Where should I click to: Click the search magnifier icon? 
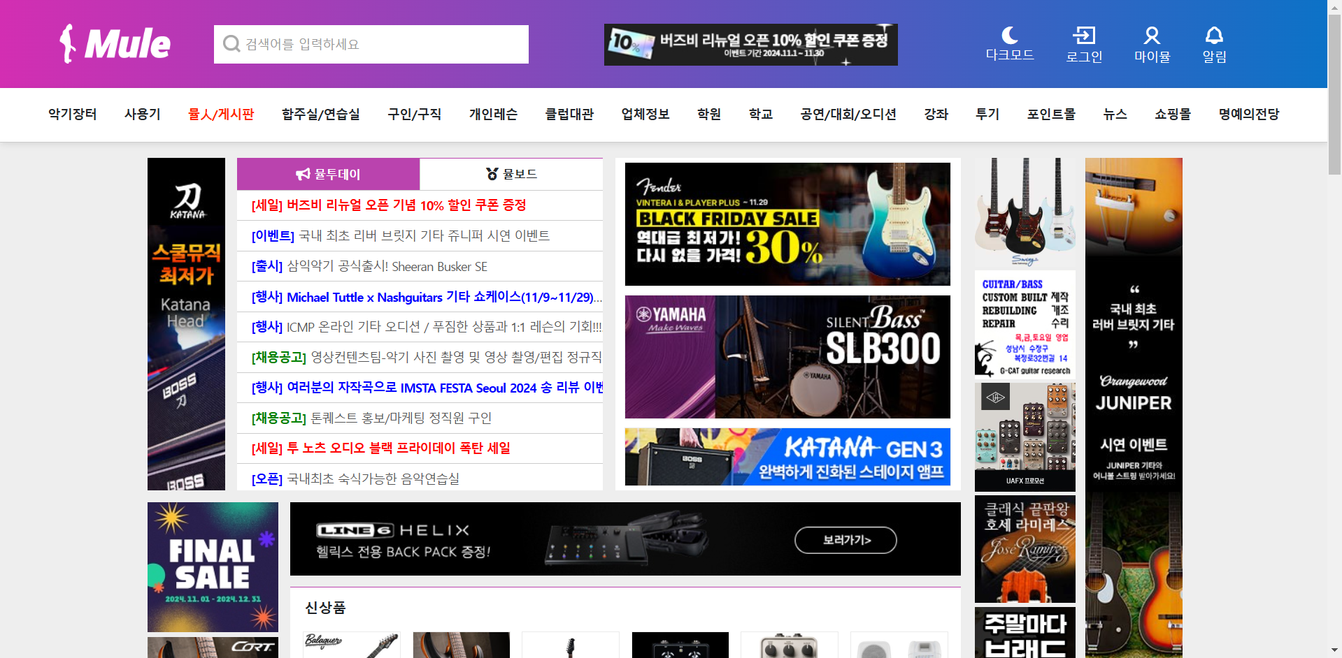(x=231, y=44)
